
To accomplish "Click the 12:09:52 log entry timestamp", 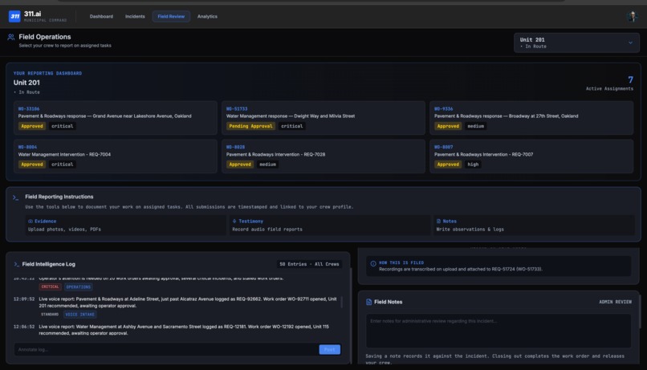I will 24,299.
